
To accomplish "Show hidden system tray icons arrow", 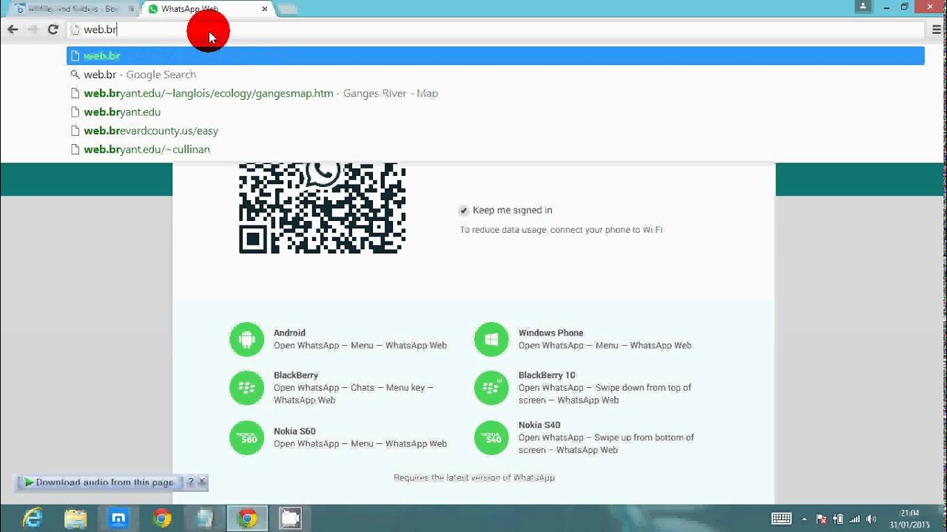I will (x=805, y=519).
